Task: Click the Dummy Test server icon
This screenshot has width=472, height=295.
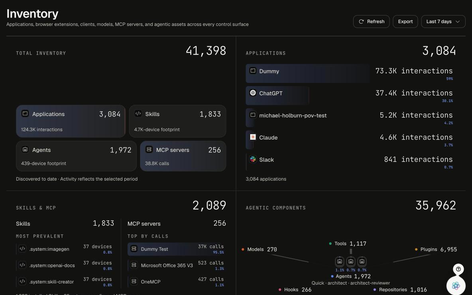Action: point(134,249)
